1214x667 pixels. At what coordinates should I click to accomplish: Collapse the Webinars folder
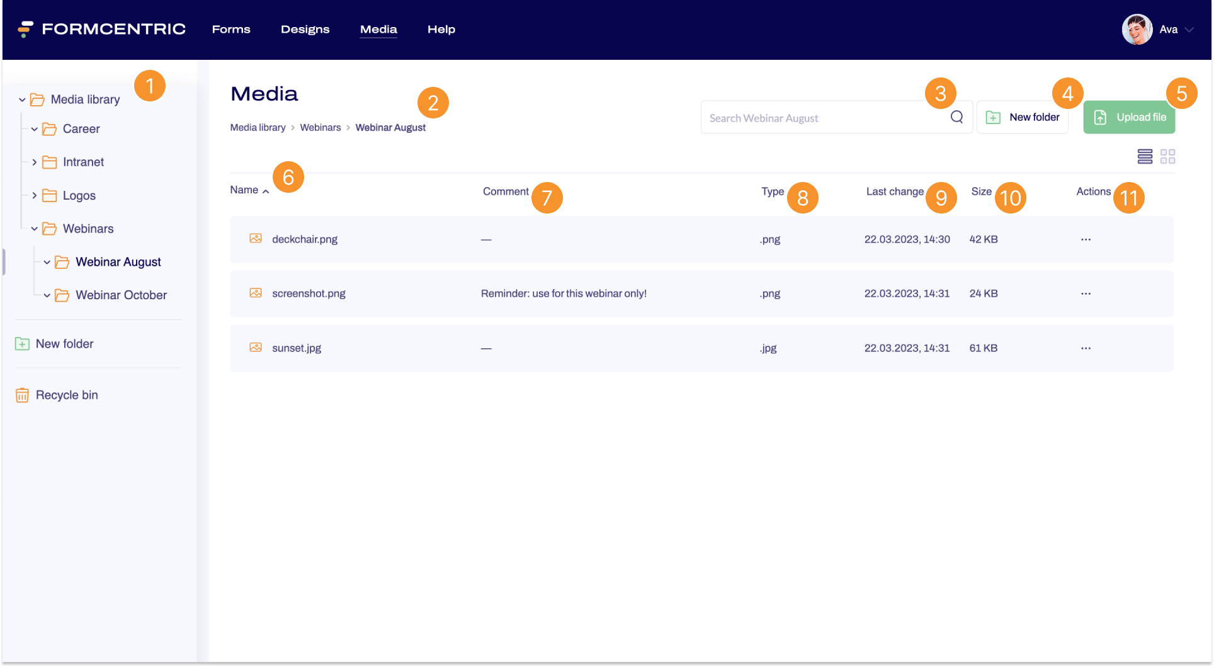(x=35, y=229)
